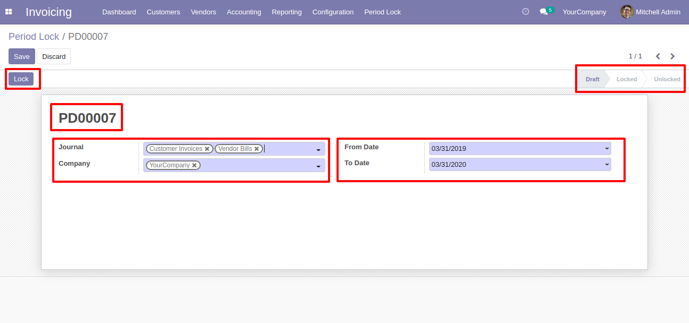Screen dimensions: 689x323
Task: Click the Vendor Bills tag label
Action: pyautogui.click(x=235, y=149)
